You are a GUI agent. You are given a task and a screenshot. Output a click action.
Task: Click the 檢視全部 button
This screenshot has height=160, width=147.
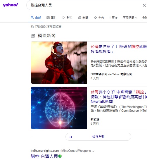[x=98, y=137]
